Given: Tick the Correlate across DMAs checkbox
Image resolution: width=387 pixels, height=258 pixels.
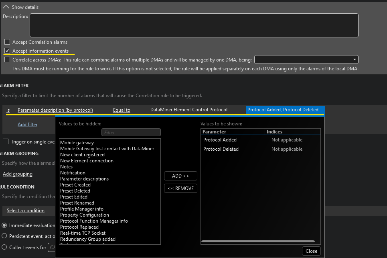Looking at the screenshot, I should (7, 60).
